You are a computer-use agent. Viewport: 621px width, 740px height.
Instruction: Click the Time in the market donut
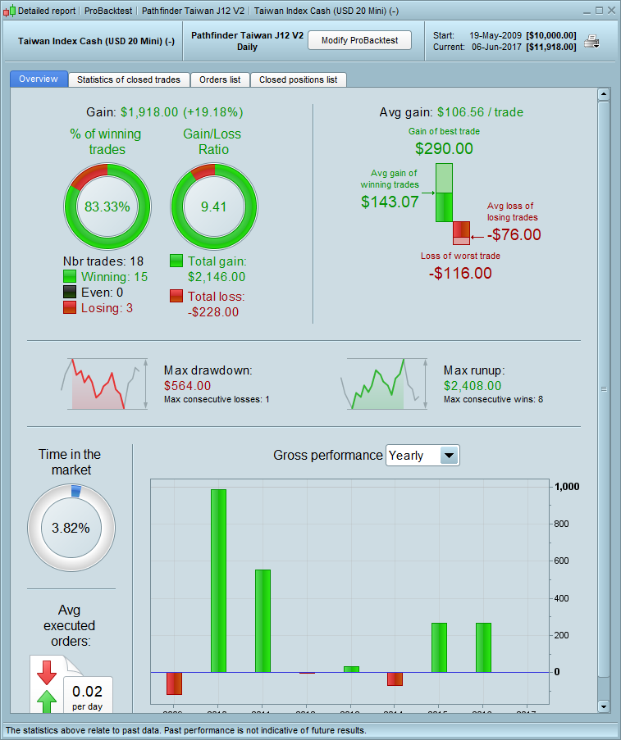pyautogui.click(x=71, y=528)
